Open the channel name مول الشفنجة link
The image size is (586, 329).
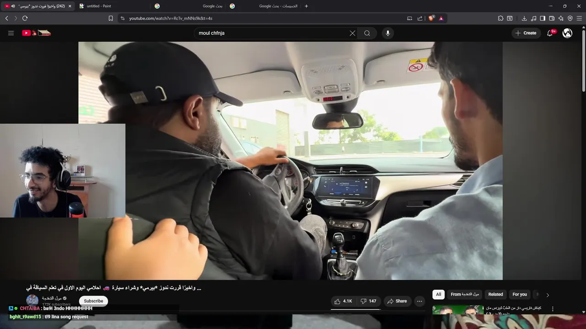[52, 298]
